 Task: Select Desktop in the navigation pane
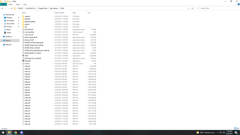(x=9, y=18)
